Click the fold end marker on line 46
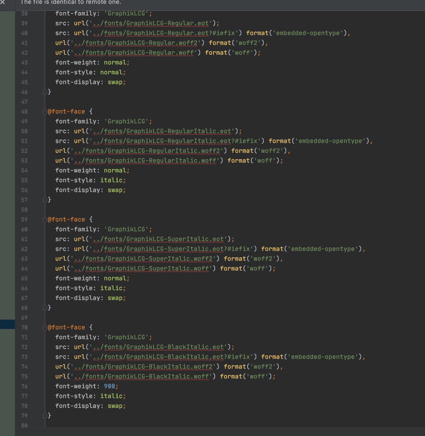 click(x=45, y=92)
